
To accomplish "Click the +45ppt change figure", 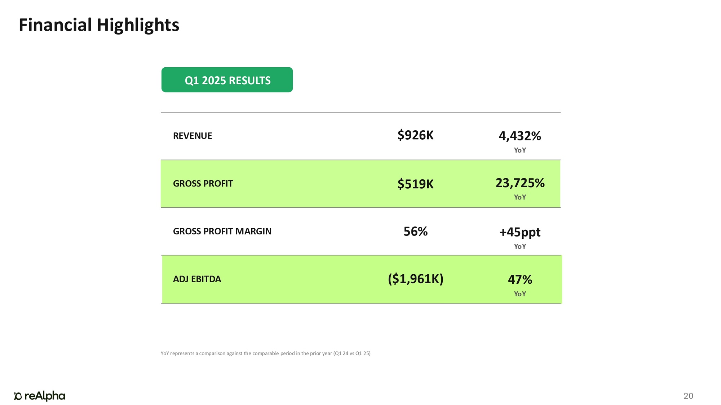I will [519, 232].
